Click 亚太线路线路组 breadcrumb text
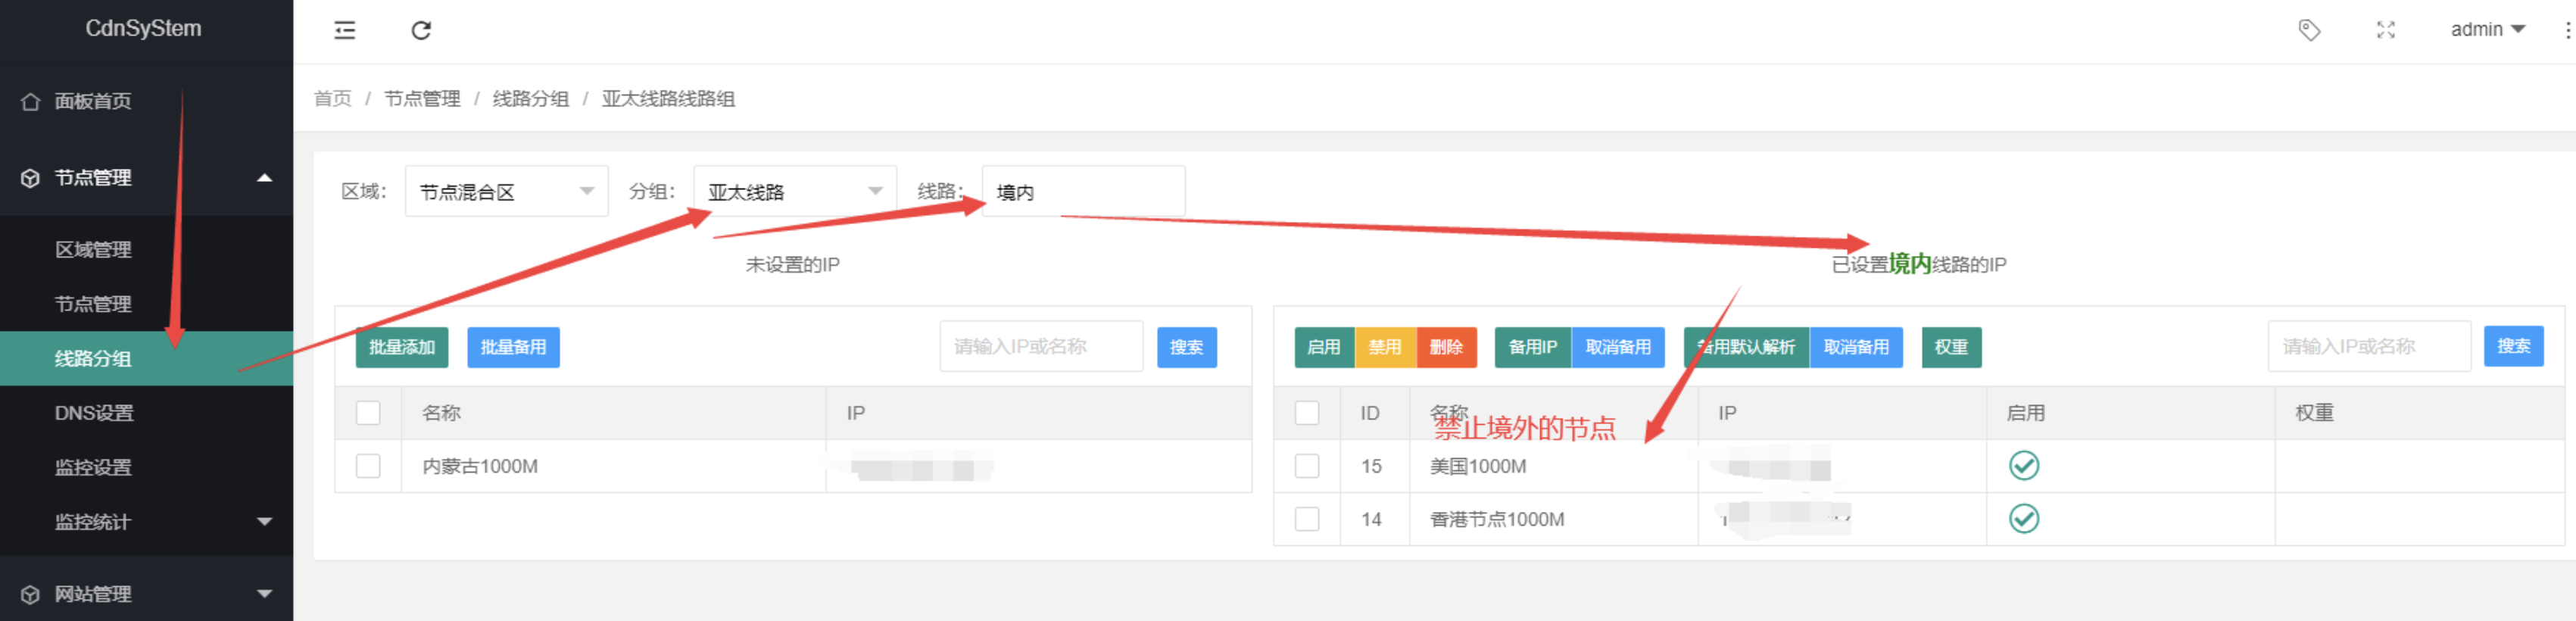Image resolution: width=2576 pixels, height=621 pixels. (668, 98)
